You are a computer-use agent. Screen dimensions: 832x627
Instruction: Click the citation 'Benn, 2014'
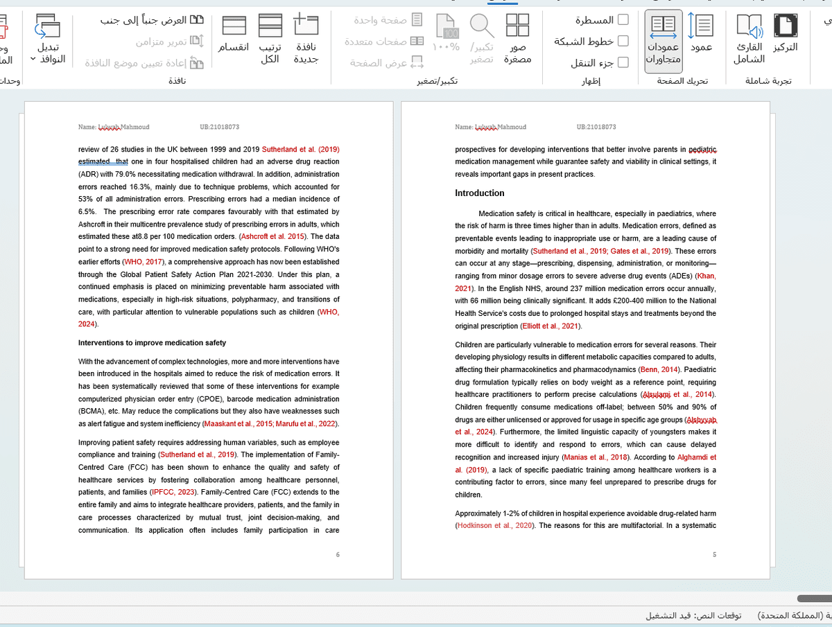tap(660, 370)
